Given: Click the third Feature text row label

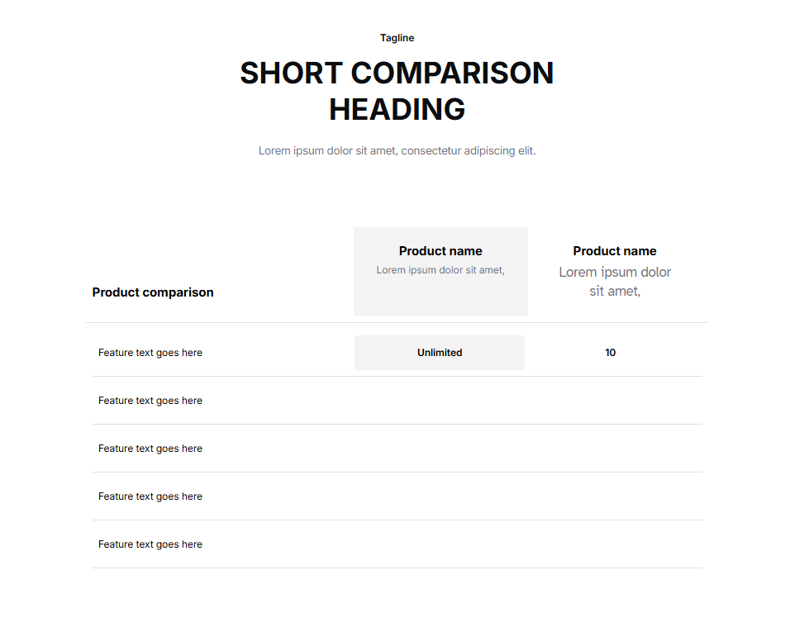Looking at the screenshot, I should click(x=150, y=449).
